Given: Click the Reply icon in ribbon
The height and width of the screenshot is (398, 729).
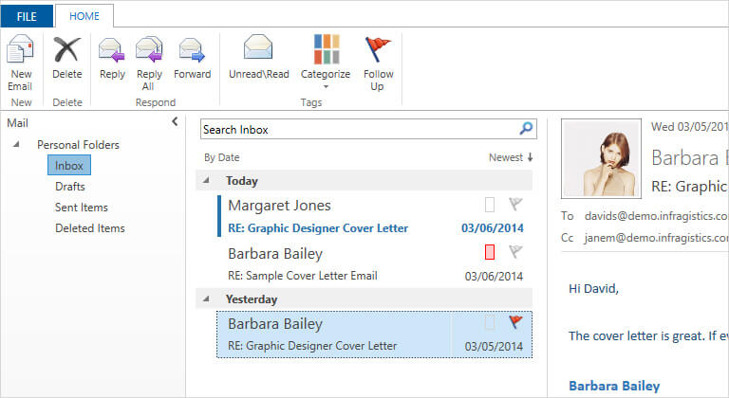Looking at the screenshot, I should point(112,51).
